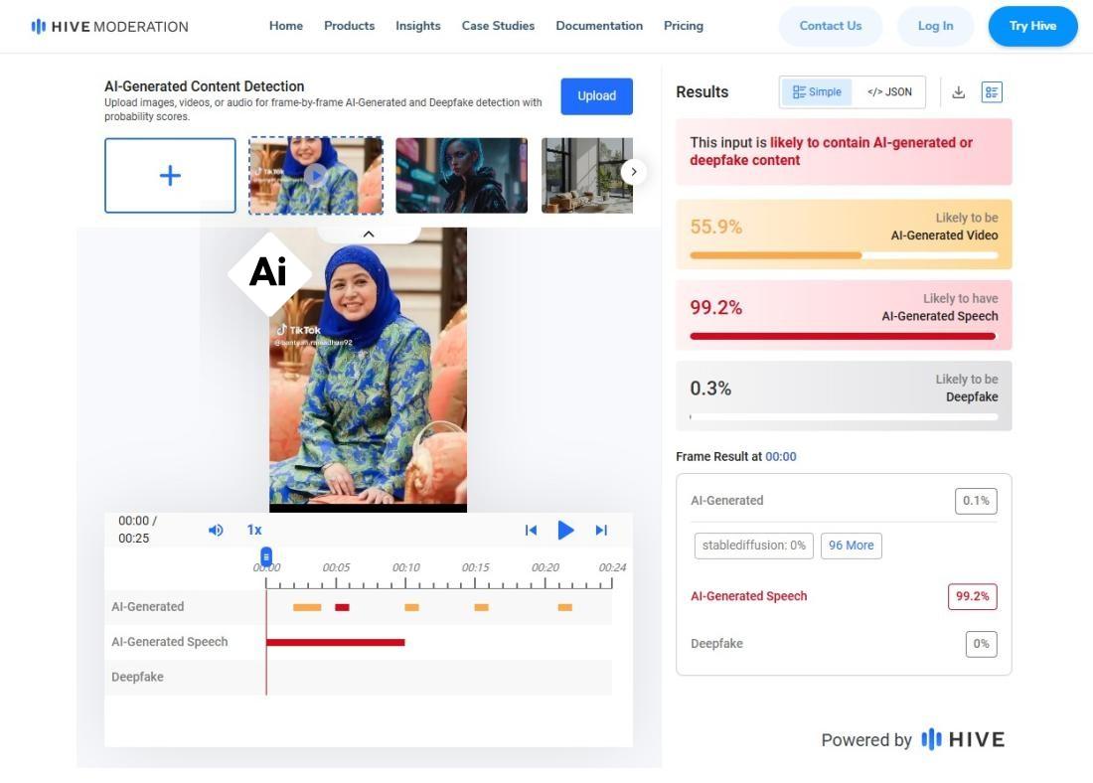
Task: Switch results to Simple view
Action: pos(817,92)
